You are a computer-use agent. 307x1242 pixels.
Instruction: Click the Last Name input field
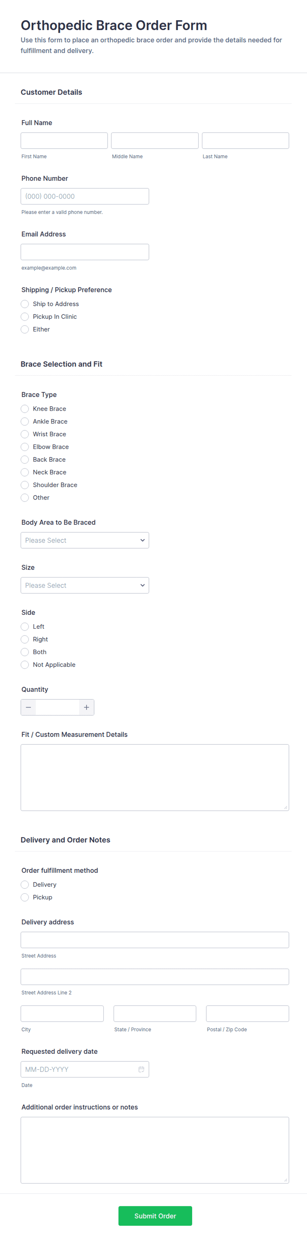click(245, 140)
